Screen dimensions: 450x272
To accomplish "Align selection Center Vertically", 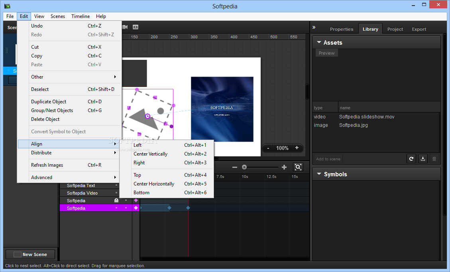I will (167, 154).
